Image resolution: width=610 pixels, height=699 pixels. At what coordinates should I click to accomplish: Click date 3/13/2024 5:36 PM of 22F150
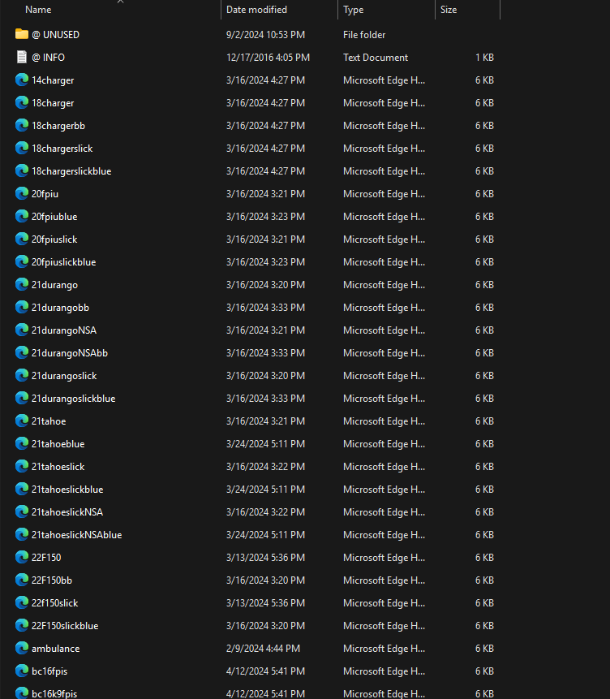[265, 557]
